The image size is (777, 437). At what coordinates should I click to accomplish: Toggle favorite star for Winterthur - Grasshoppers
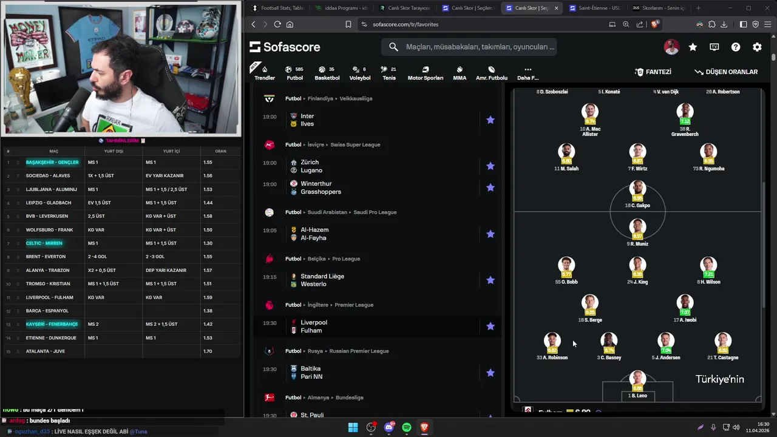pos(490,188)
